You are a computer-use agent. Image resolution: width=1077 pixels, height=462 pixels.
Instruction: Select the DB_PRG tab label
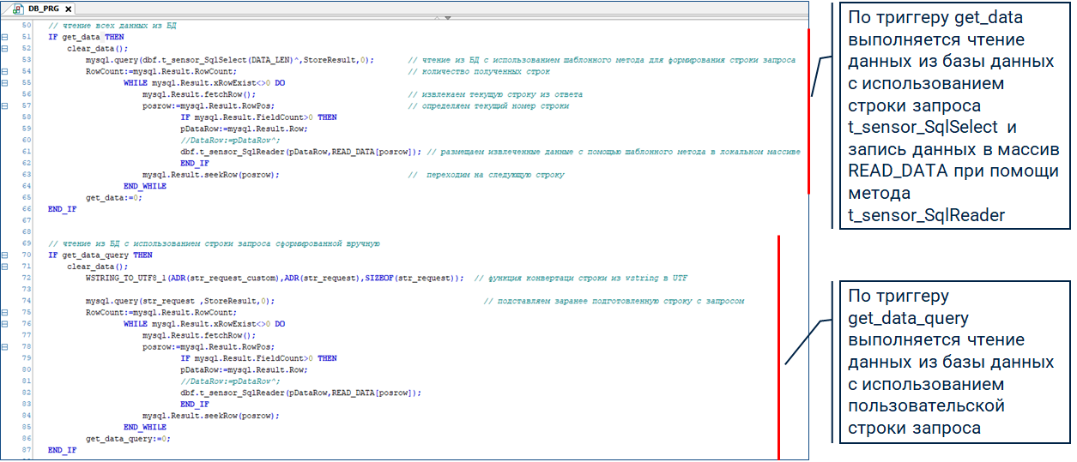click(43, 8)
